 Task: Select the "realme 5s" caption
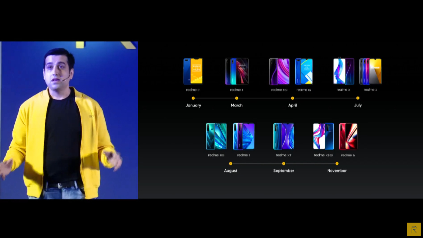point(348,155)
